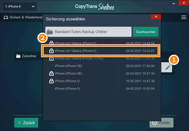Select iPhone 6 backup from 04.06.2021 15:05:54

tap(102, 88)
